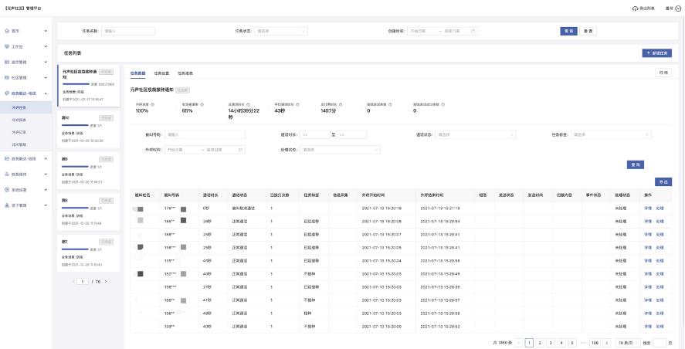The height and width of the screenshot is (349, 685).
Task: Click the 工作台 workbench icon in sidebar
Action: click(7, 46)
